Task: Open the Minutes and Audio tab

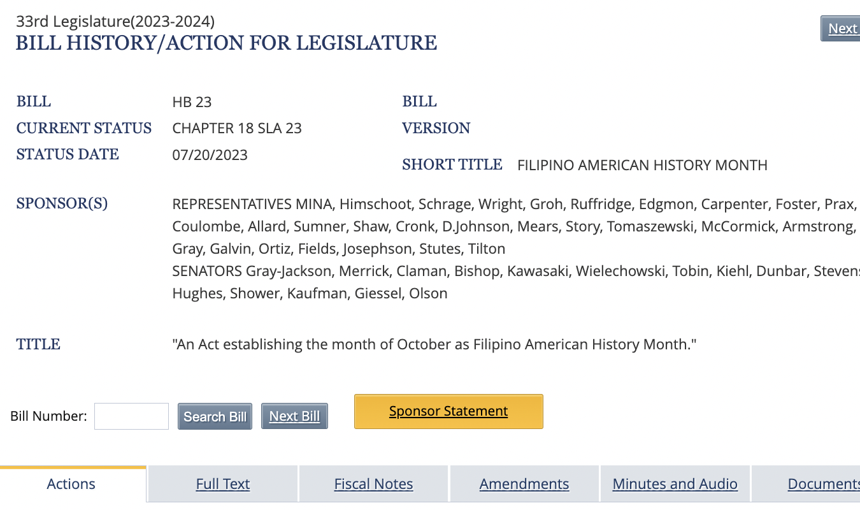Action: click(x=675, y=484)
